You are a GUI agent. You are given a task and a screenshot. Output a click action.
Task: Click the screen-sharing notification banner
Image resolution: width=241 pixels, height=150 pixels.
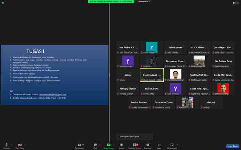[x=111, y=1]
